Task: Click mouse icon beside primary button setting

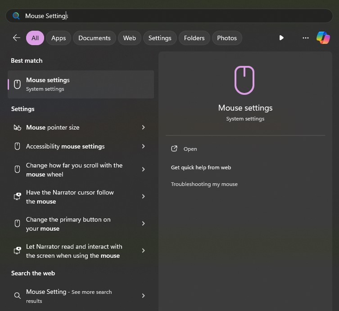Action: click(17, 223)
